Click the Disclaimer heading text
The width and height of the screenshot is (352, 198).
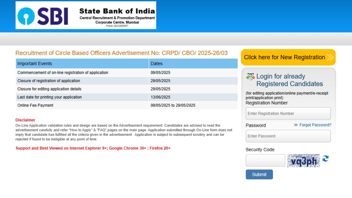pos(25,120)
